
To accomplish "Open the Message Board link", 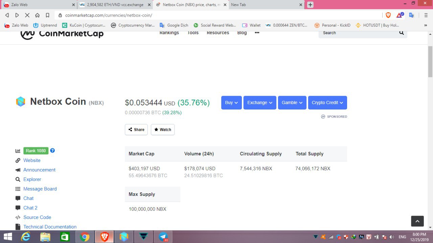I will tap(40, 189).
